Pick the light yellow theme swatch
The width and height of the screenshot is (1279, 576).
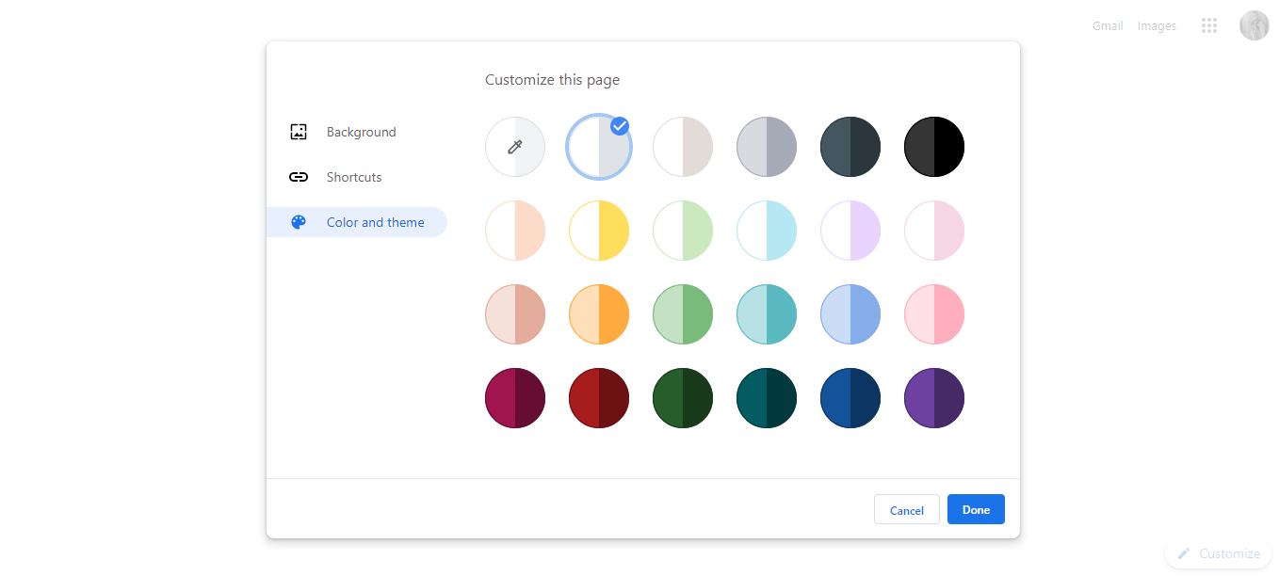(599, 231)
